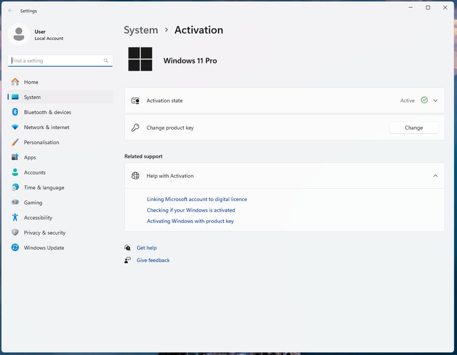Viewport: 457px width, 355px height.
Task: Click the Activation state certificate icon
Action: click(x=135, y=100)
